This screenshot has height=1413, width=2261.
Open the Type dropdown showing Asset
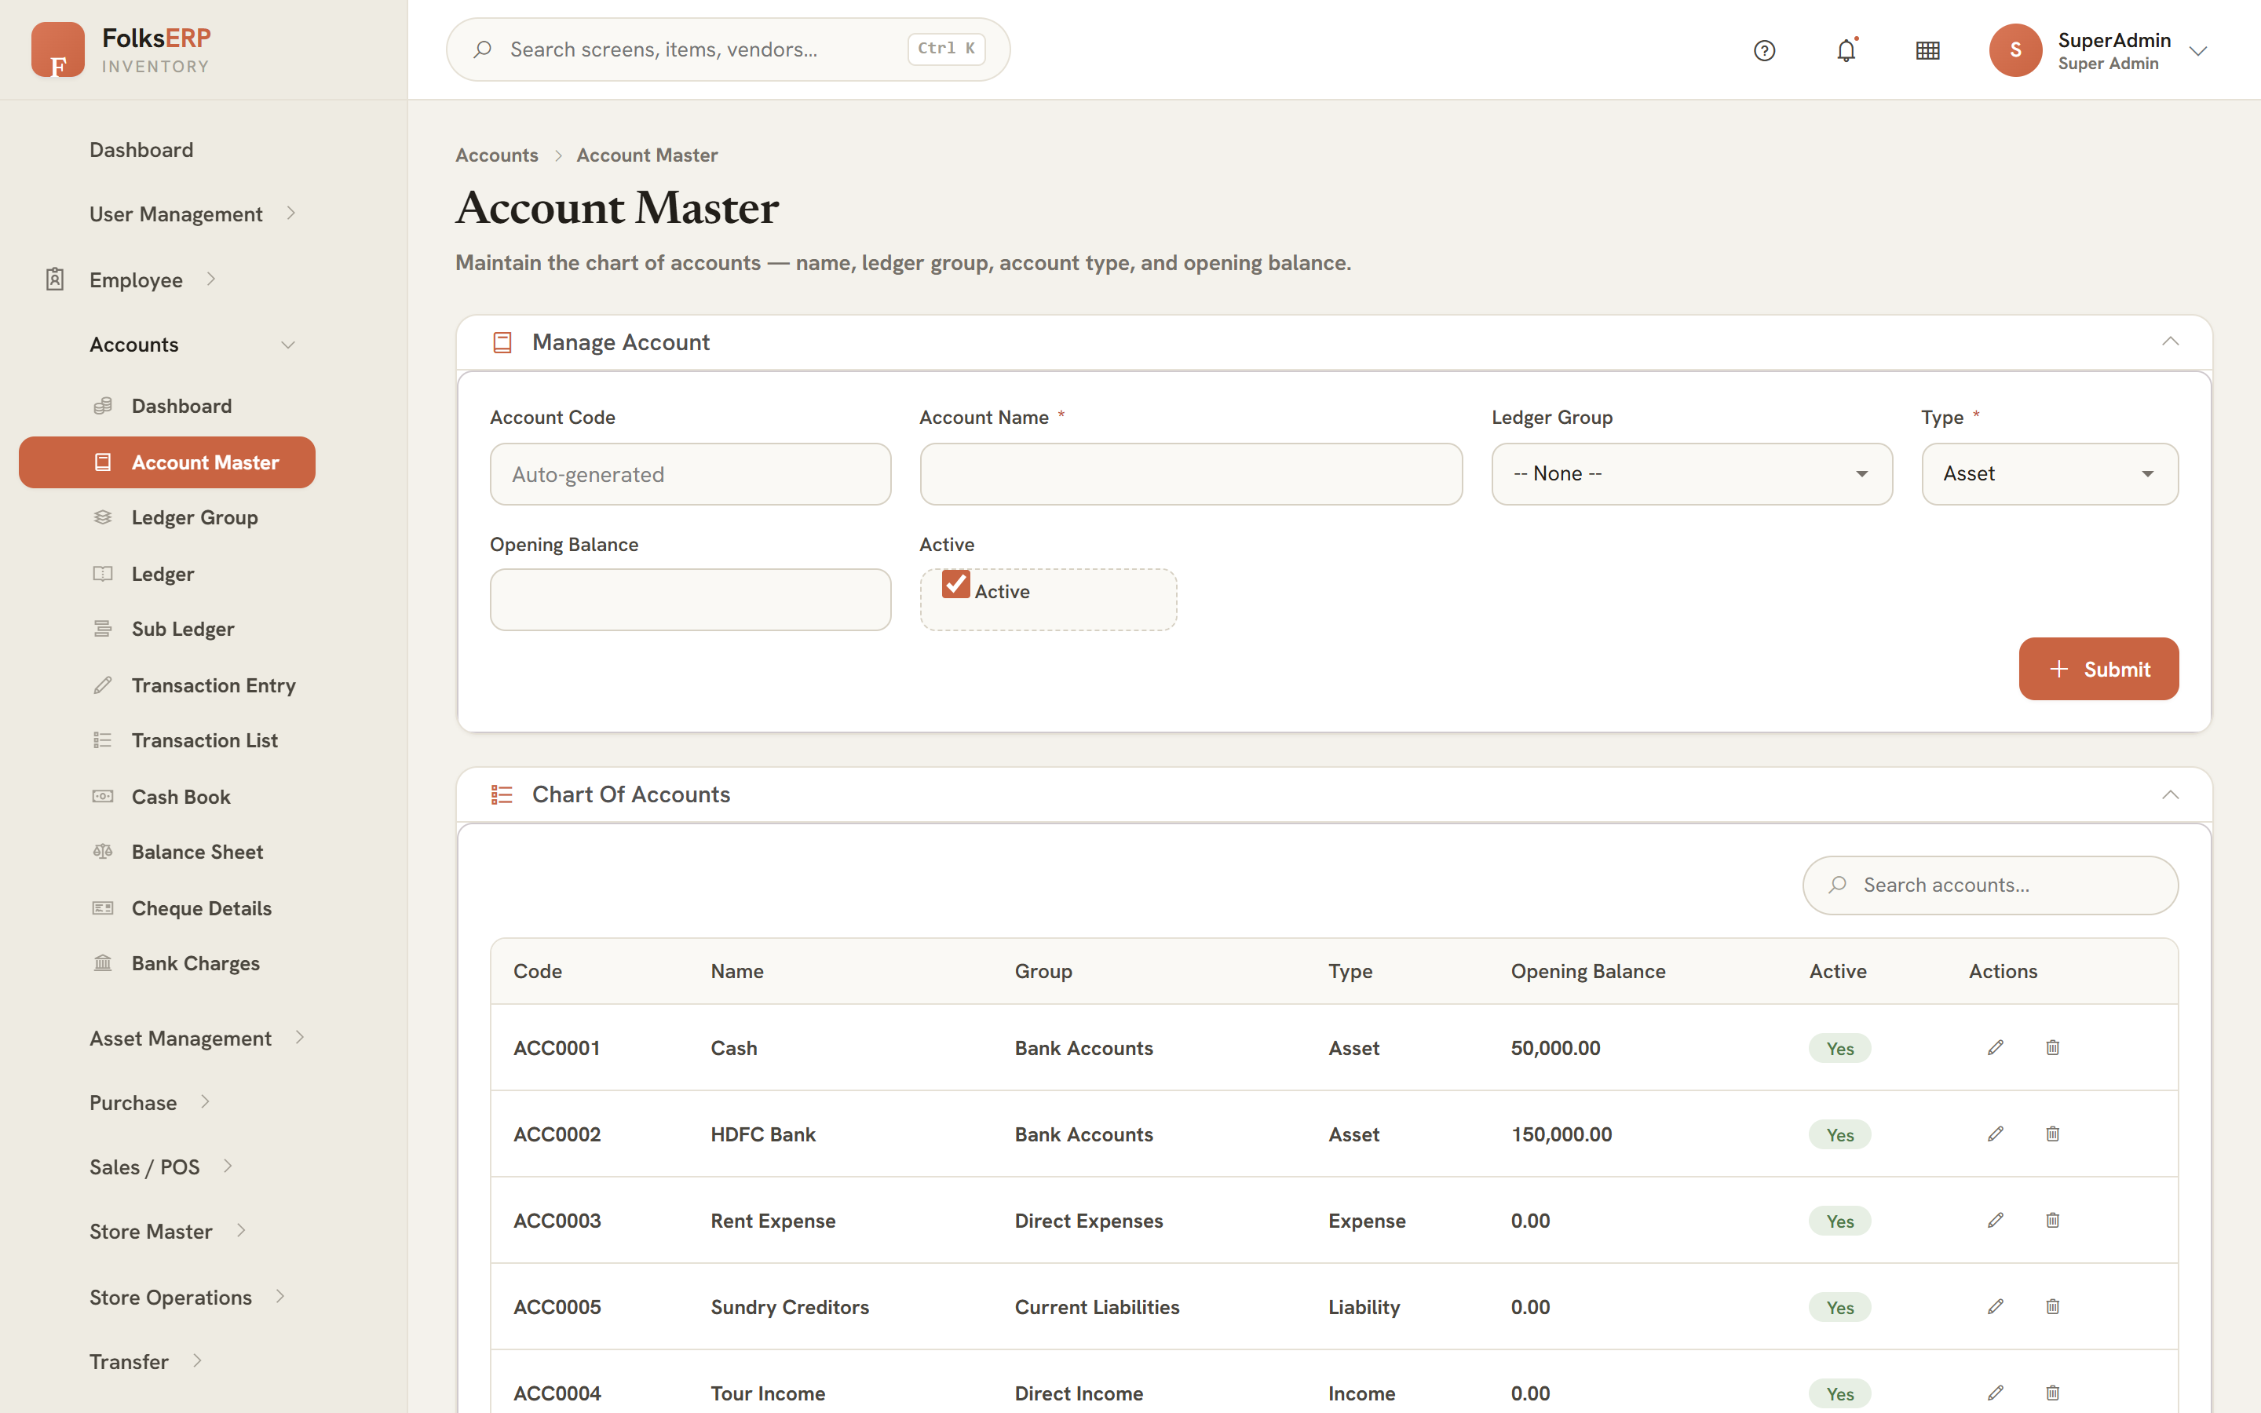point(2050,474)
